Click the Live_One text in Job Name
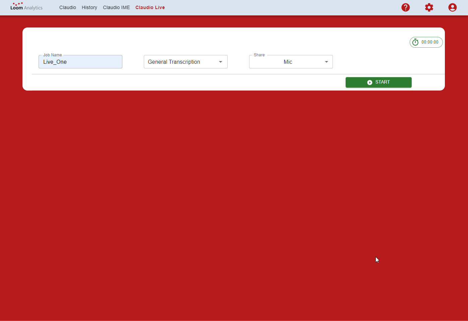468x321 pixels. [x=55, y=62]
